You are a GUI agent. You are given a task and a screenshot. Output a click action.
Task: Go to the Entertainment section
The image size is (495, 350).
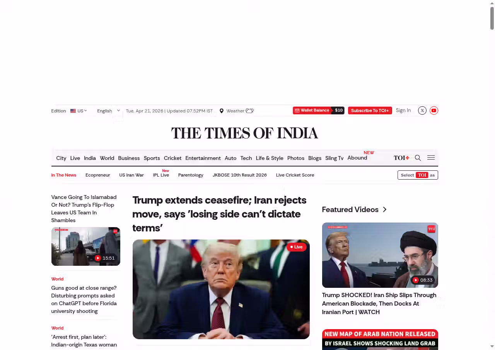pyautogui.click(x=203, y=158)
